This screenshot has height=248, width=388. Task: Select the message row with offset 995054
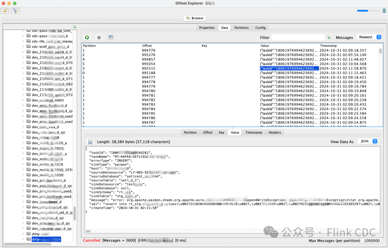(x=230, y=64)
